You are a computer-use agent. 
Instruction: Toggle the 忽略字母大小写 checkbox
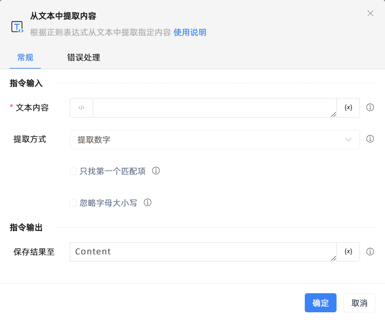point(73,203)
